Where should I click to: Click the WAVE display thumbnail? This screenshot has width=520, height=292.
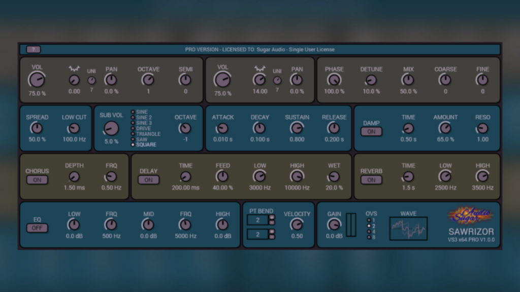(x=408, y=229)
